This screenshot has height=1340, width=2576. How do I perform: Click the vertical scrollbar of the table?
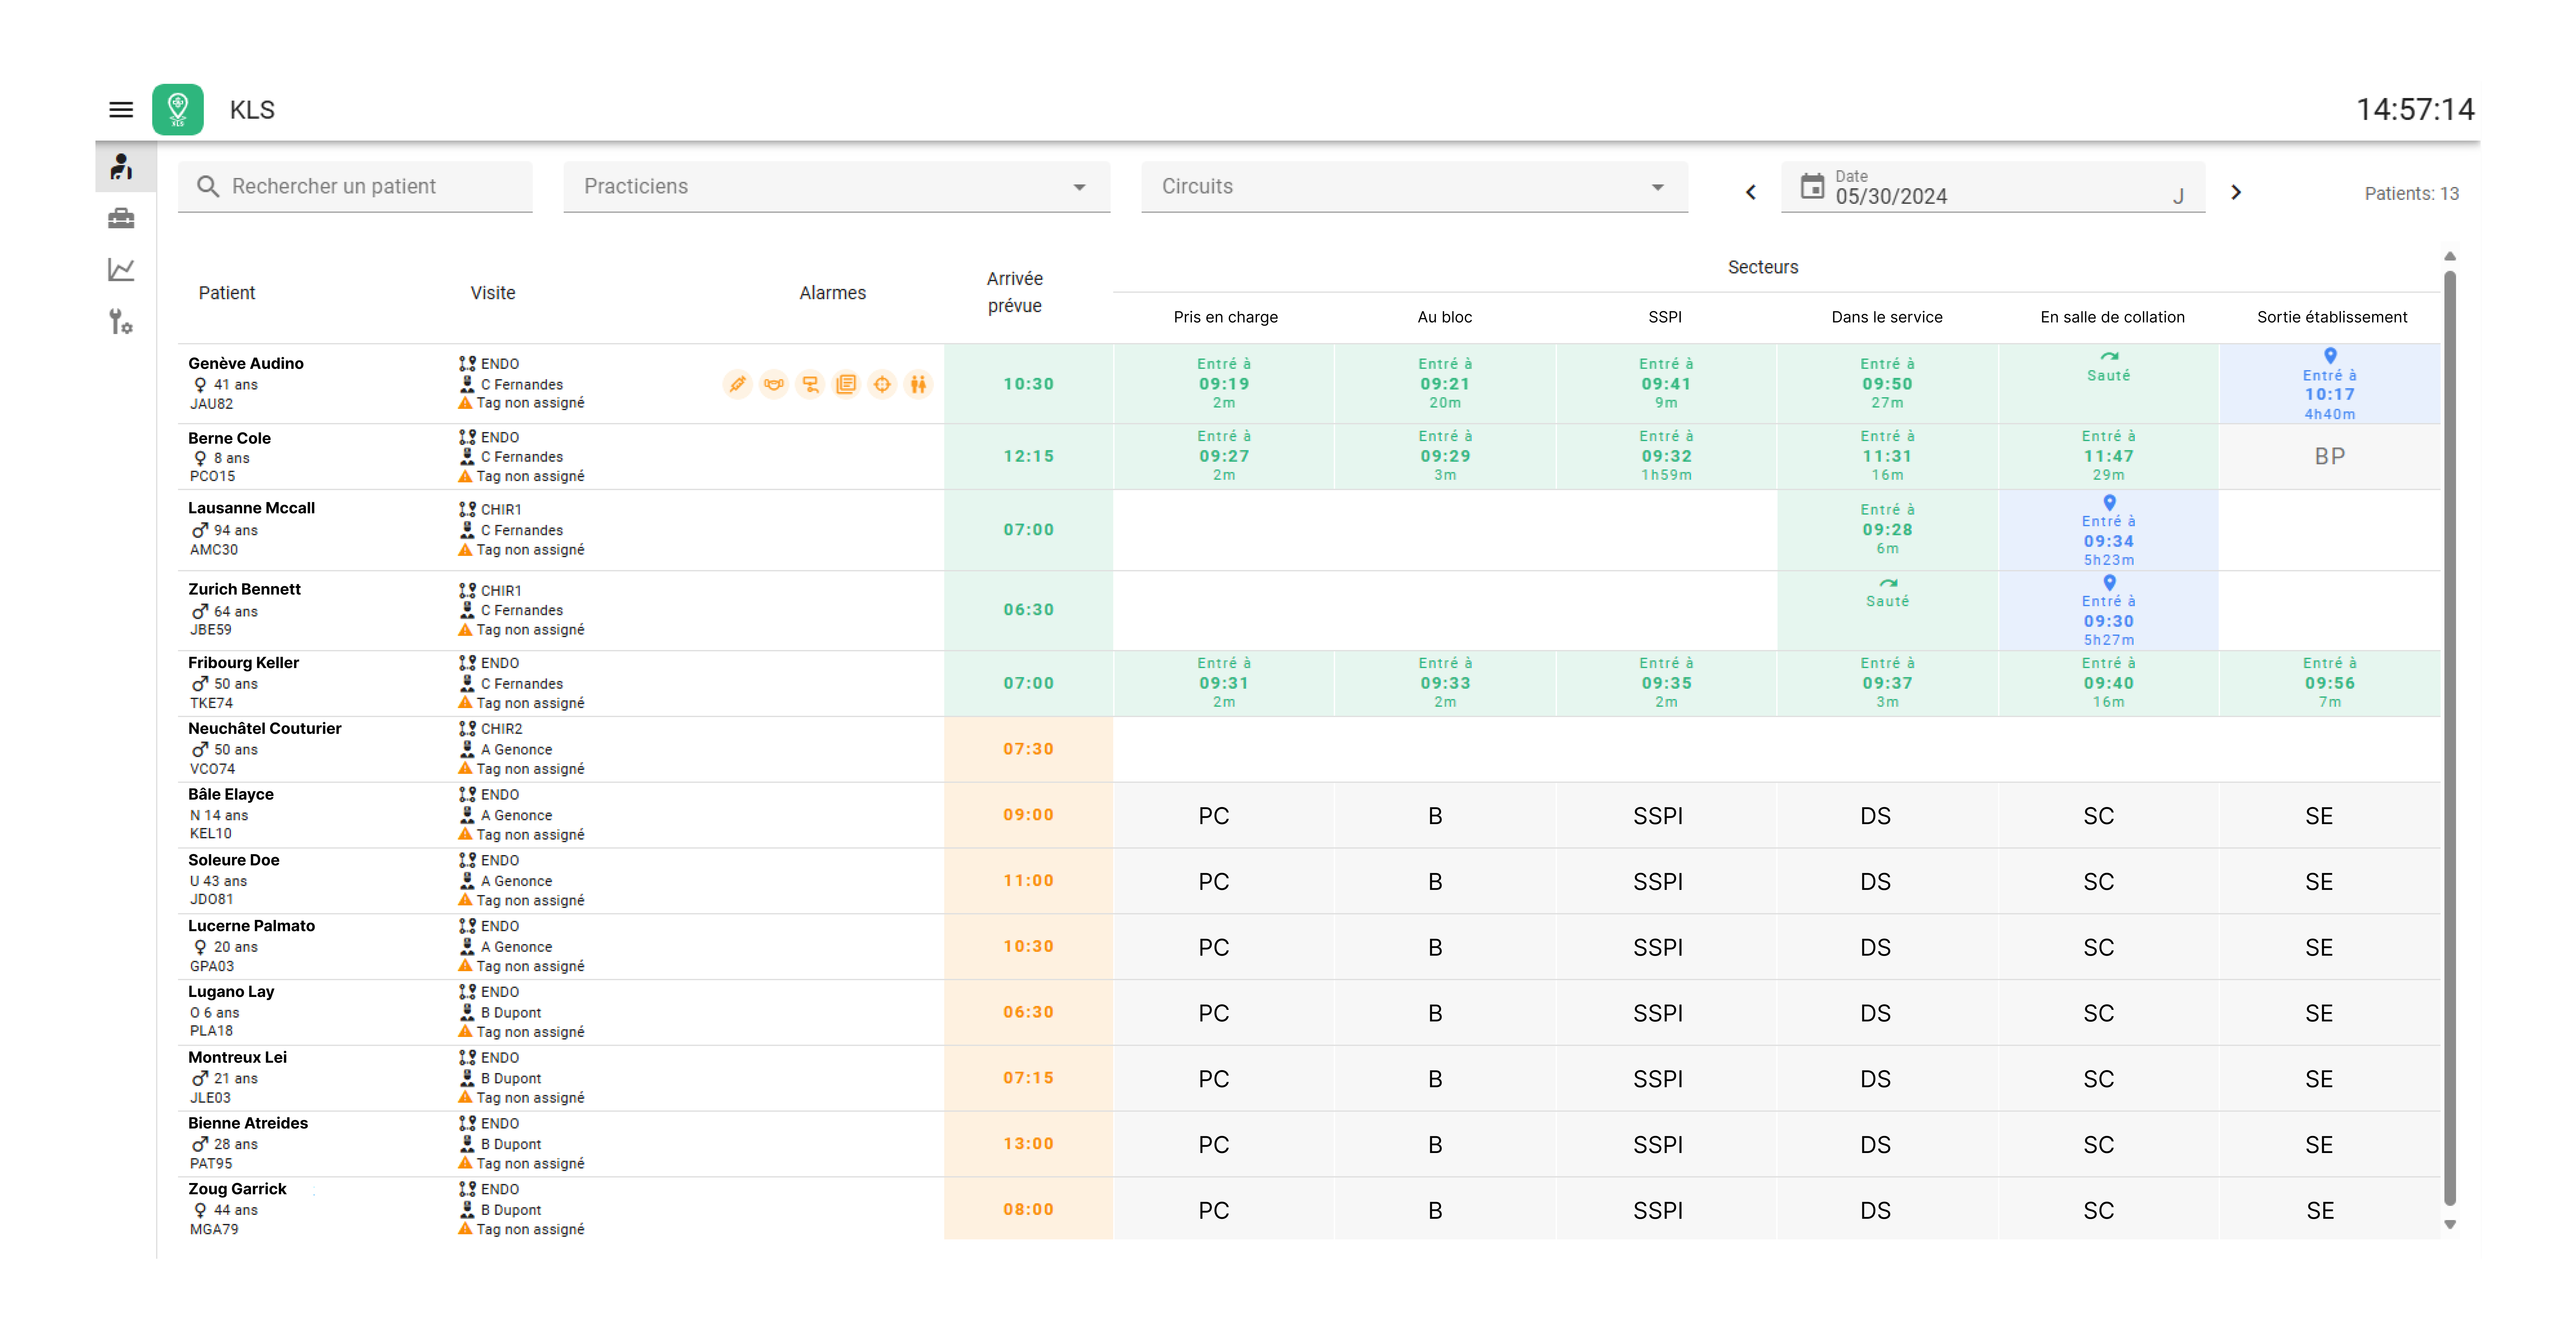2450,738
